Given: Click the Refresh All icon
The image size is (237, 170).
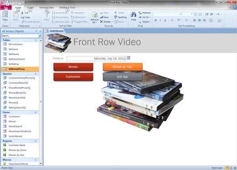Looking at the screenshot, I should (95, 15).
